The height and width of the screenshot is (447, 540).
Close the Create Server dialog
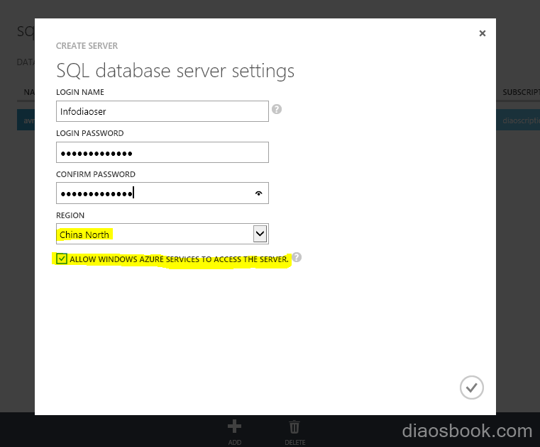coord(483,33)
